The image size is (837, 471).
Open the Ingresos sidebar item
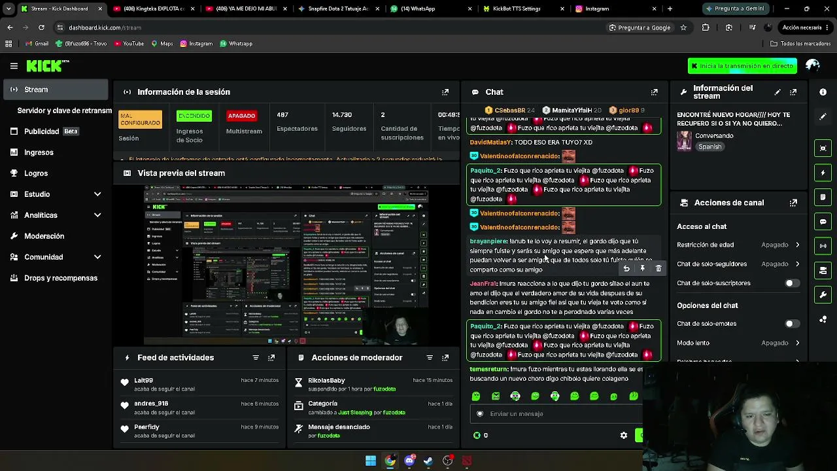(x=56, y=152)
